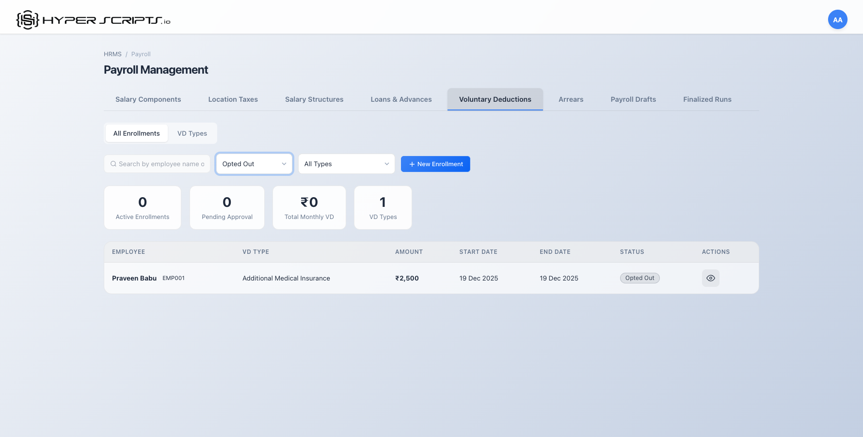
Task: Click the Active Enrollments stat card
Action: click(x=143, y=208)
